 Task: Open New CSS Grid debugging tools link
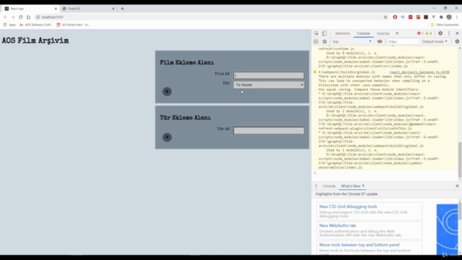tap(348, 207)
